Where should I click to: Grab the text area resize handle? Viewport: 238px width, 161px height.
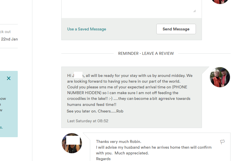[194, 11]
